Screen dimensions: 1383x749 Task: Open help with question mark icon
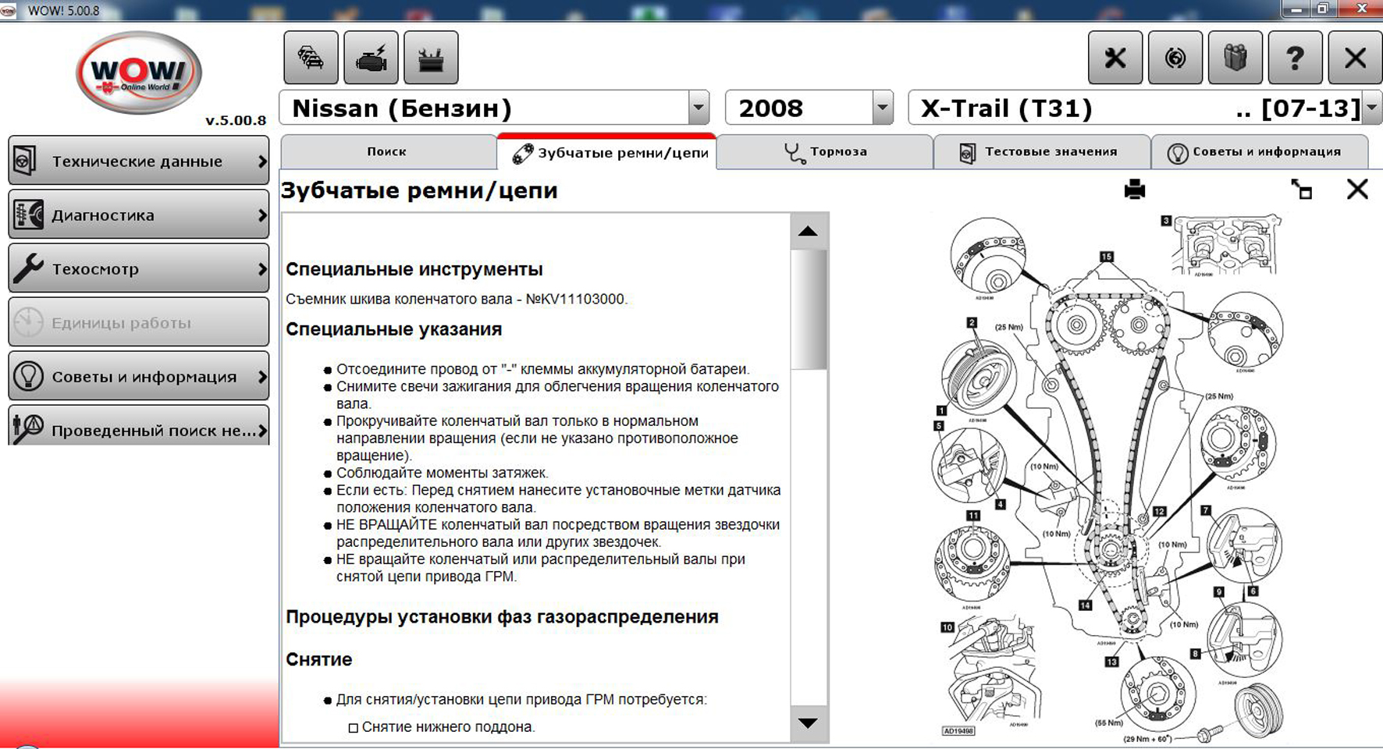(1295, 58)
